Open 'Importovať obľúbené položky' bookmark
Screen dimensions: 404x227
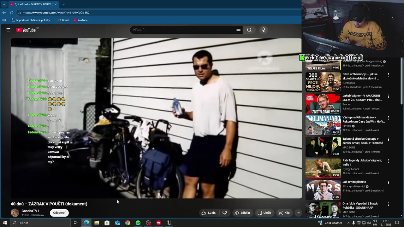point(31,20)
